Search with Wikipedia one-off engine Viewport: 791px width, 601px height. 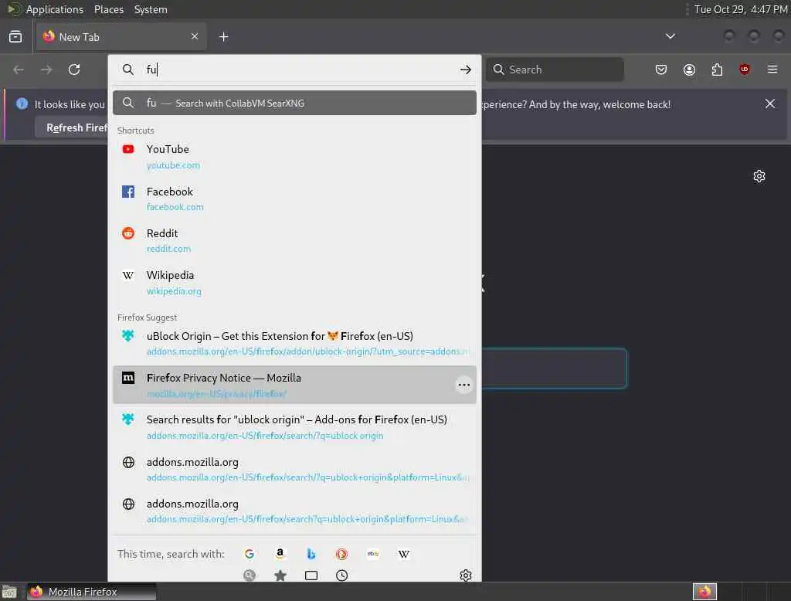point(403,554)
